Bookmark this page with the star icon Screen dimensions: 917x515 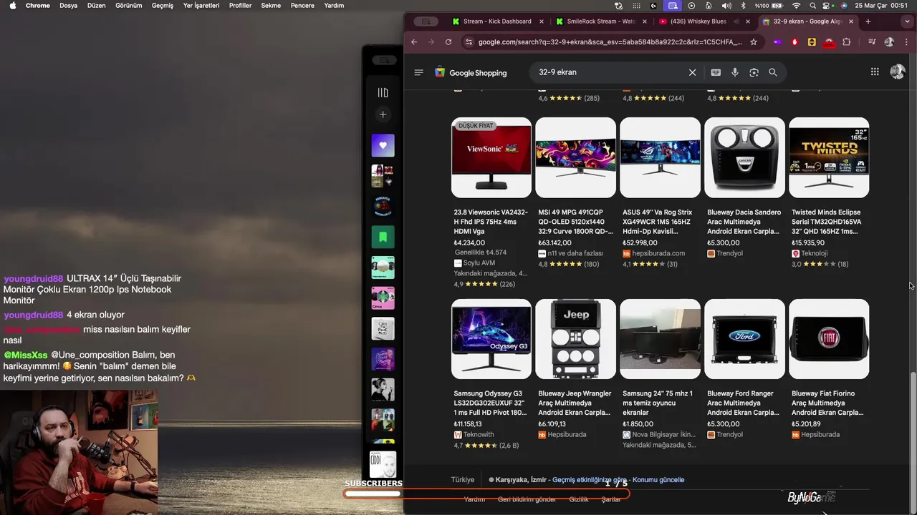click(x=754, y=42)
